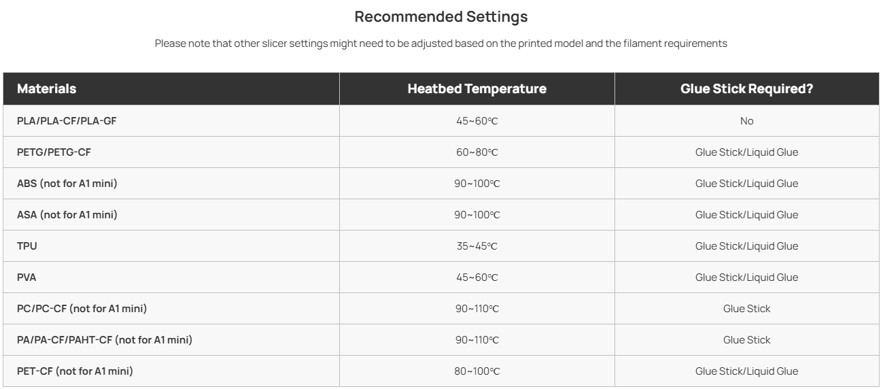The image size is (883, 389).
Task: Click the Glue Stick/Liquid Glue cell for PVA
Action: (x=746, y=277)
